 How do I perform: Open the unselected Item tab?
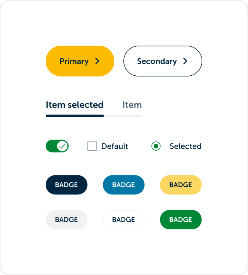tap(132, 105)
